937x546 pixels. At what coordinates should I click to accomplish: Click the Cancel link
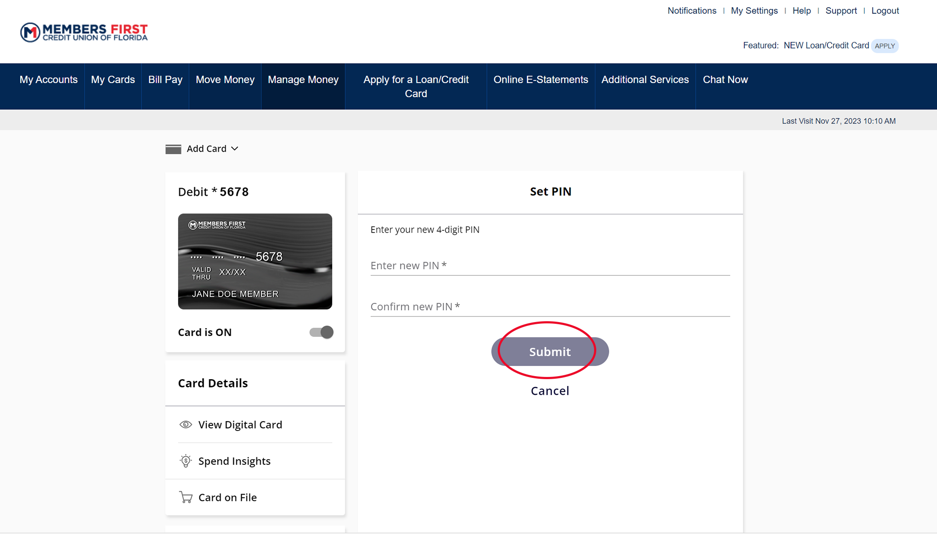tap(550, 391)
